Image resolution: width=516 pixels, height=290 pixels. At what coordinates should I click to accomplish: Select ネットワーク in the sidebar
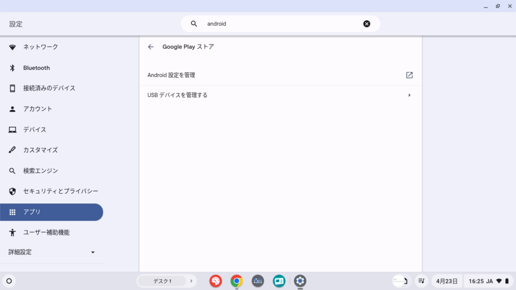[x=40, y=47]
